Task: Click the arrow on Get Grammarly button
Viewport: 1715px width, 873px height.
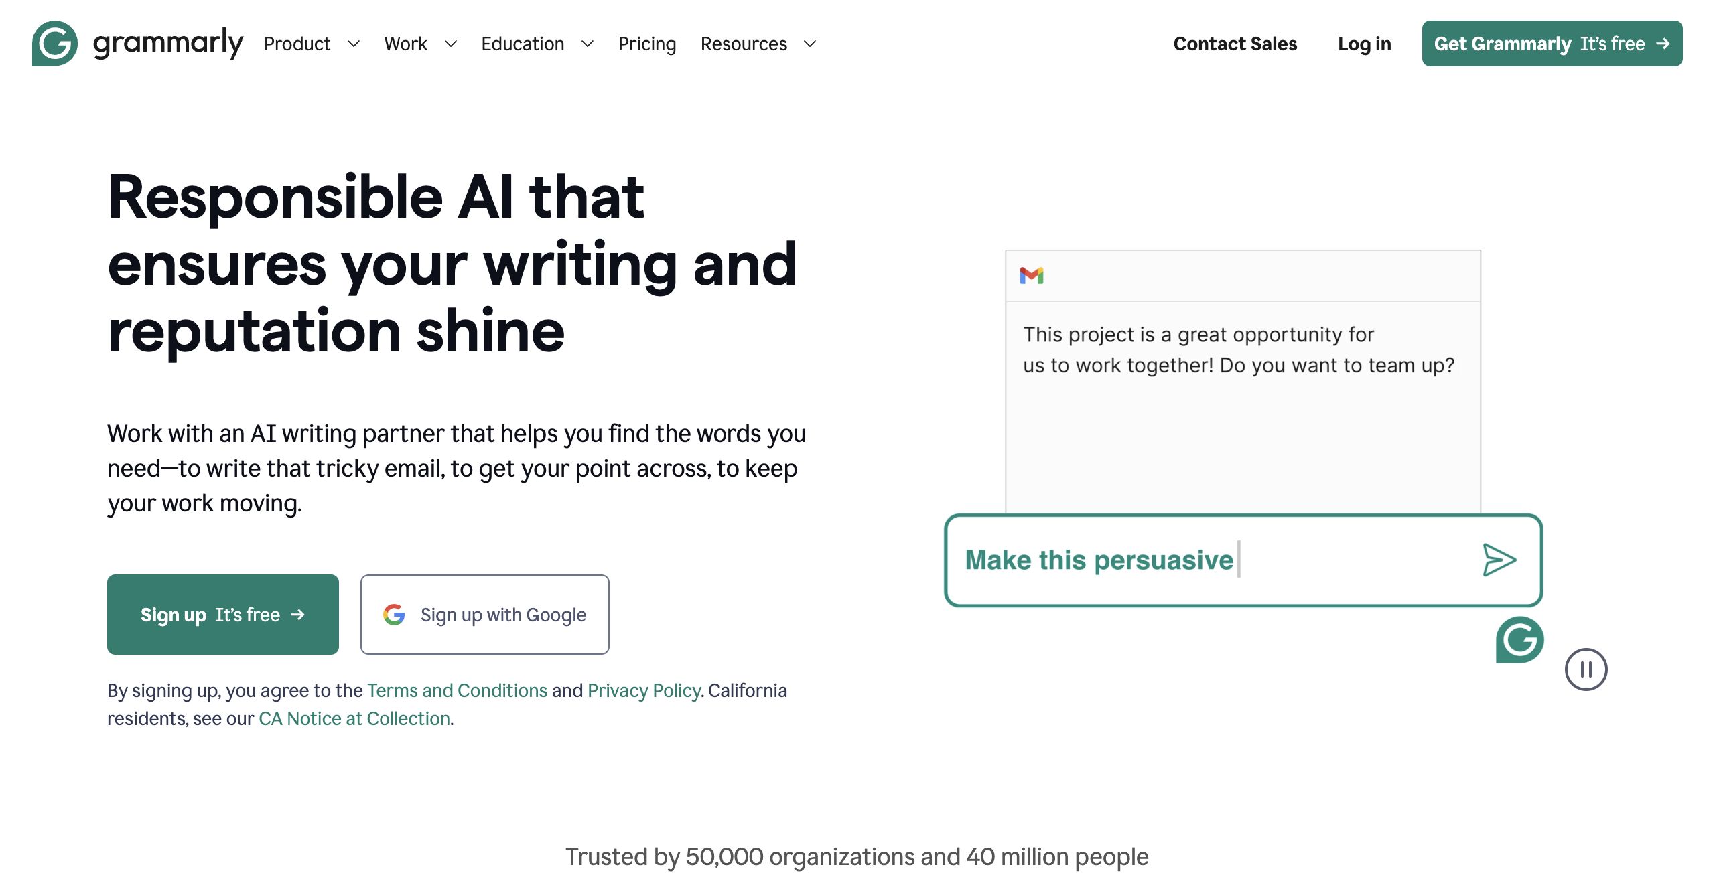Action: [x=1663, y=44]
